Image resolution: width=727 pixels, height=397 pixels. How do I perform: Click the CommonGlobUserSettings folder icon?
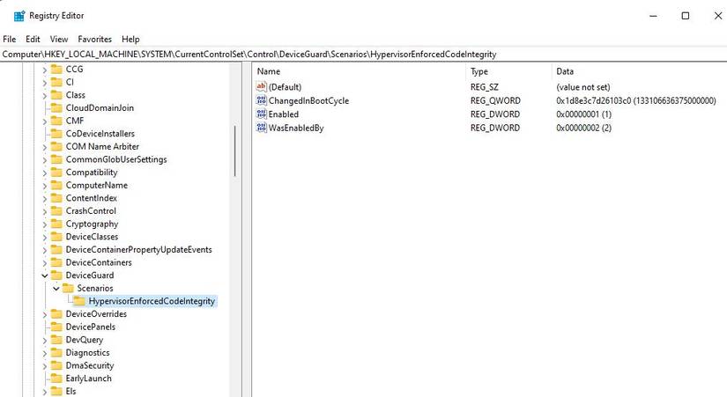[56, 159]
